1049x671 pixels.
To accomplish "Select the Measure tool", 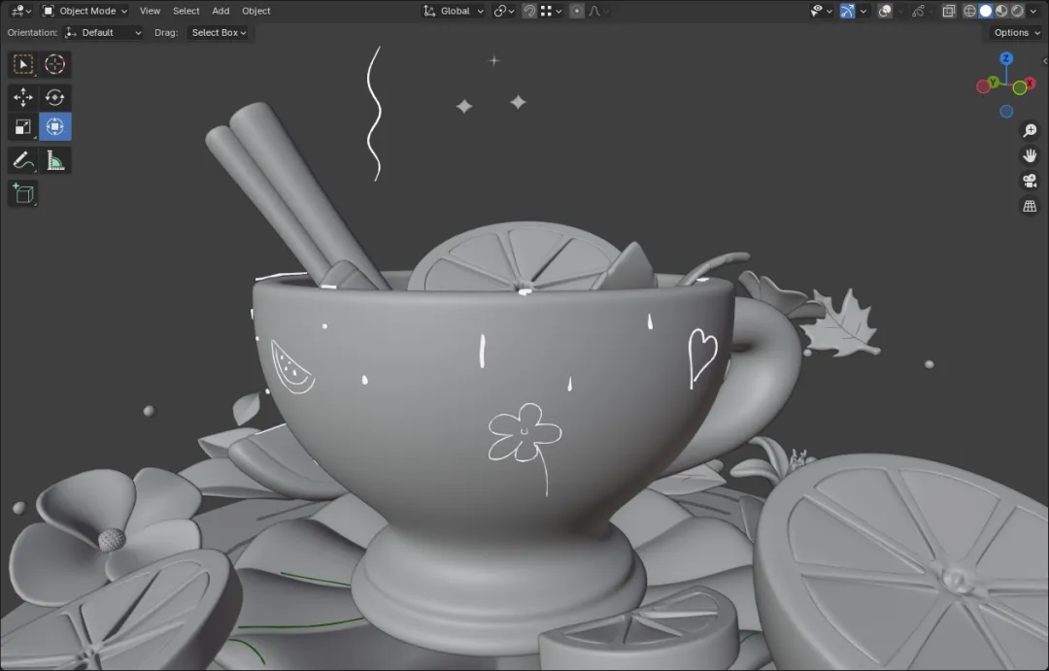I will 54,160.
